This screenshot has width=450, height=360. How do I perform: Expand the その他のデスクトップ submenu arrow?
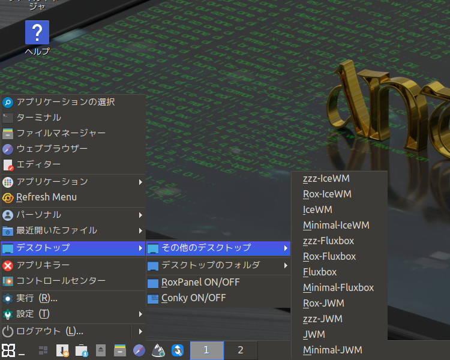(286, 248)
